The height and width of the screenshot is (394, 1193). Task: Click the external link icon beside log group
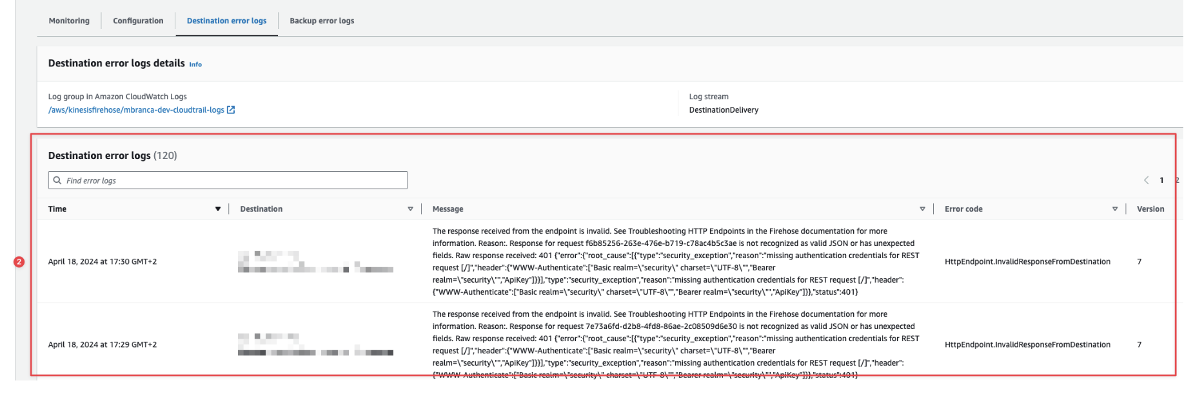click(231, 110)
